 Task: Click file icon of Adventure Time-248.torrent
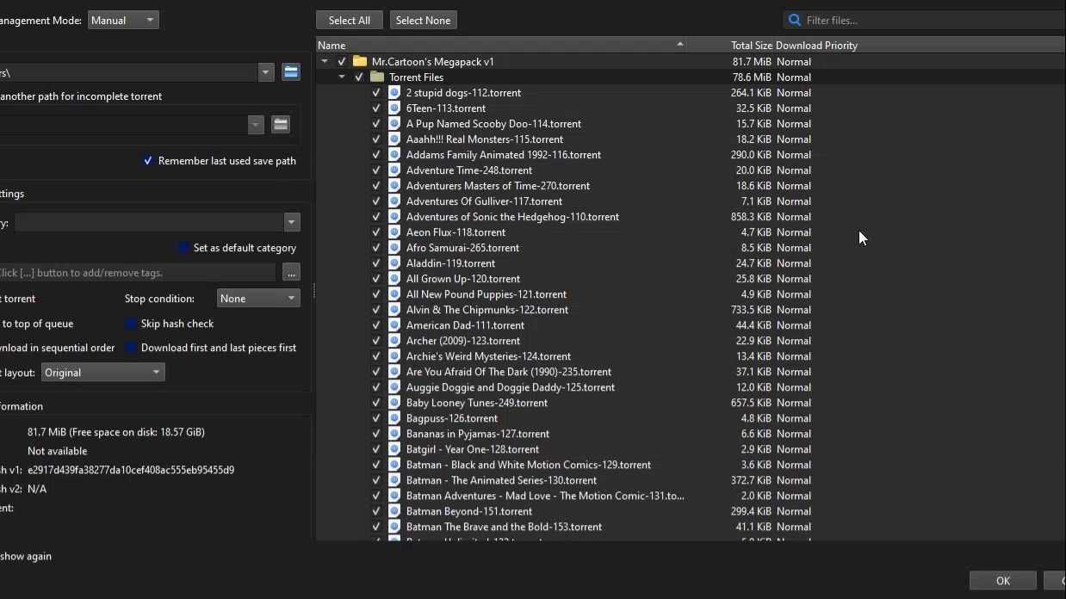pos(394,170)
